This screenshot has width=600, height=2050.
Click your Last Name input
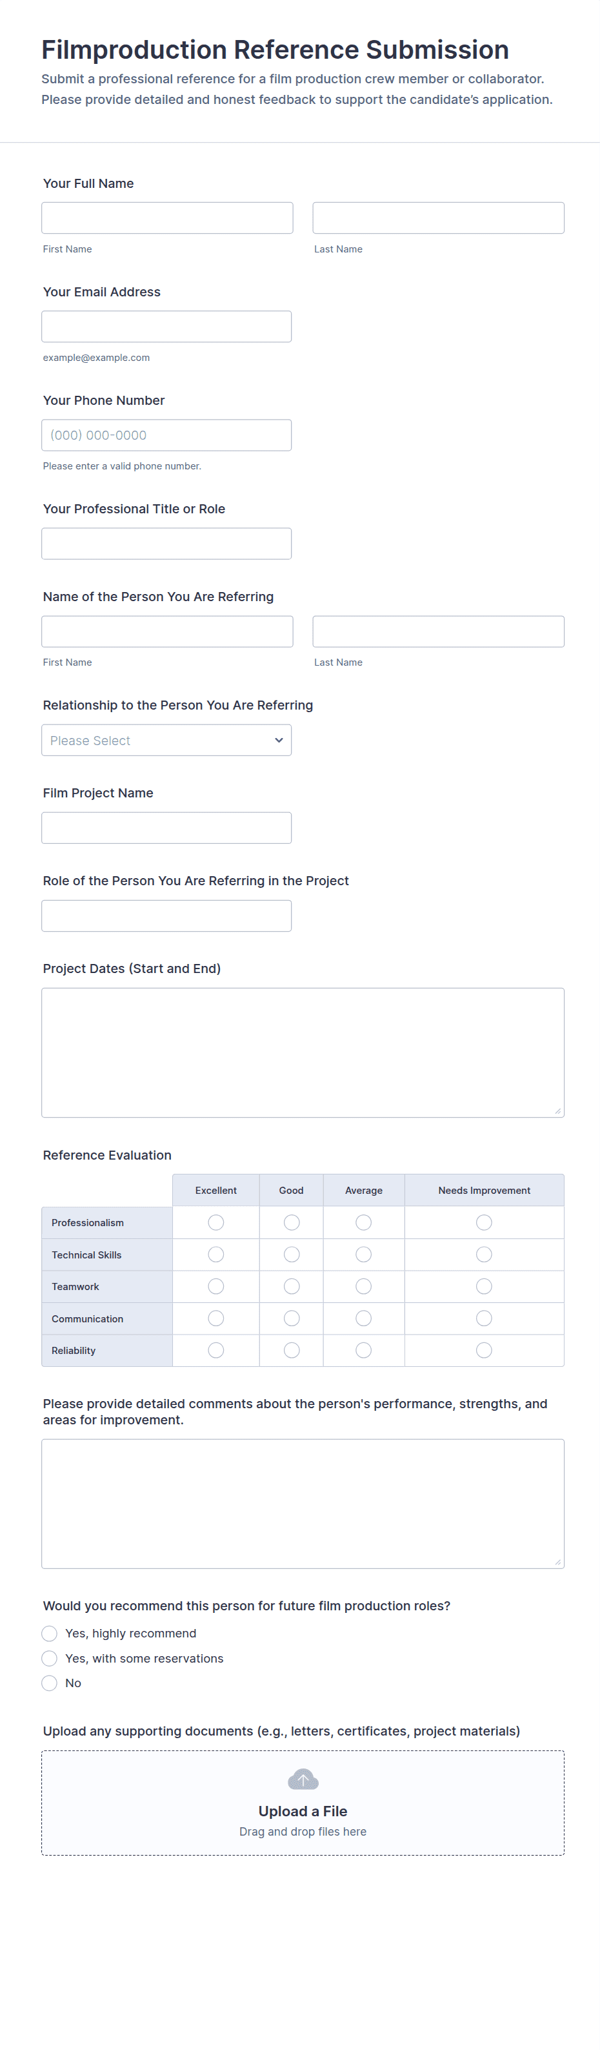438,218
